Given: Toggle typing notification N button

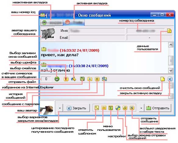Looking at the screenshot, I should pos(132,108).
